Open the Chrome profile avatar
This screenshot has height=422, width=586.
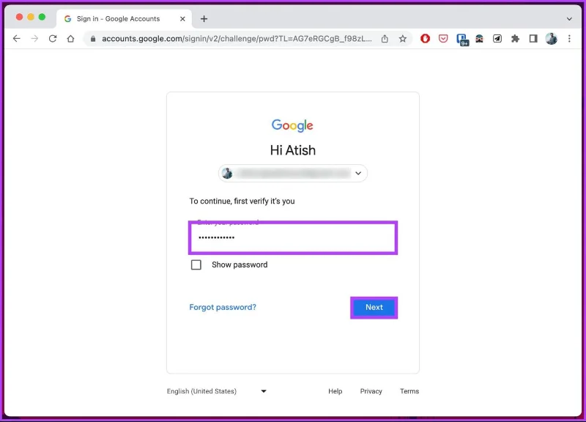(552, 39)
